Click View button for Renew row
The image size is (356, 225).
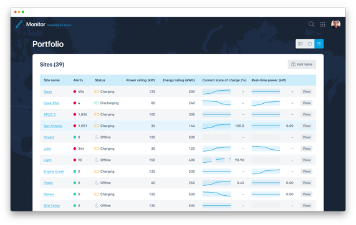[x=306, y=194]
